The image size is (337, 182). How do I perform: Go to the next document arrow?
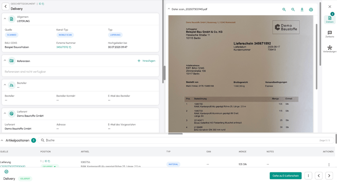[329, 175]
